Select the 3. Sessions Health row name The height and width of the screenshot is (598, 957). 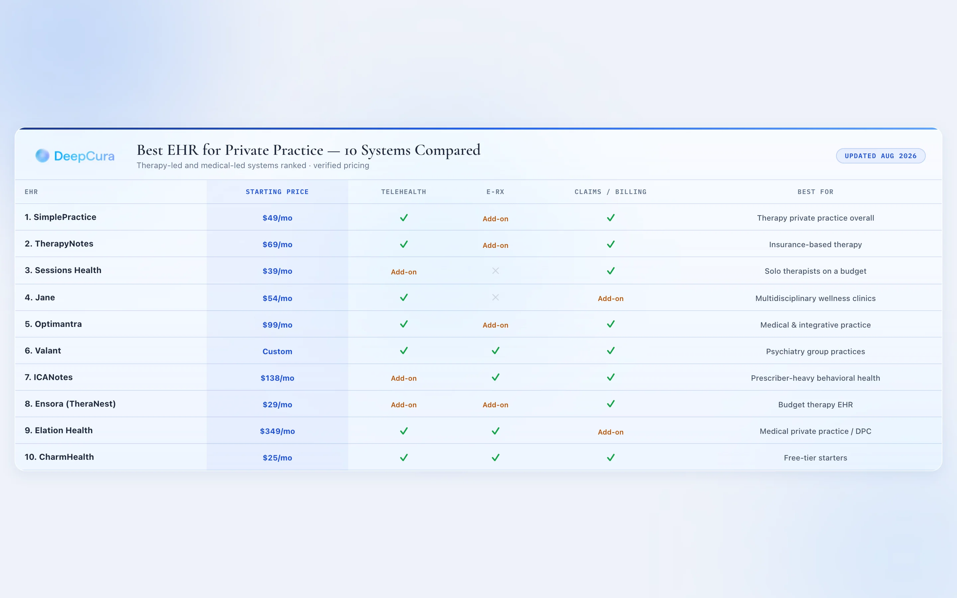63,270
